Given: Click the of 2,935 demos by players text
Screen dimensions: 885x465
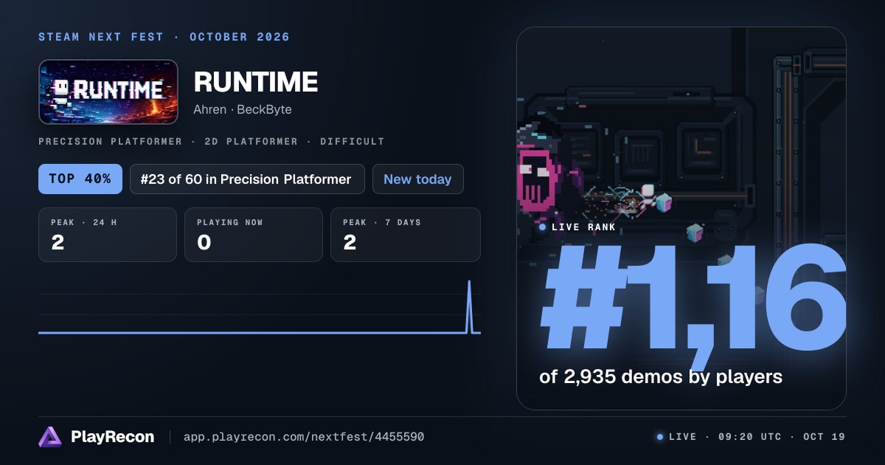Looking at the screenshot, I should (661, 377).
